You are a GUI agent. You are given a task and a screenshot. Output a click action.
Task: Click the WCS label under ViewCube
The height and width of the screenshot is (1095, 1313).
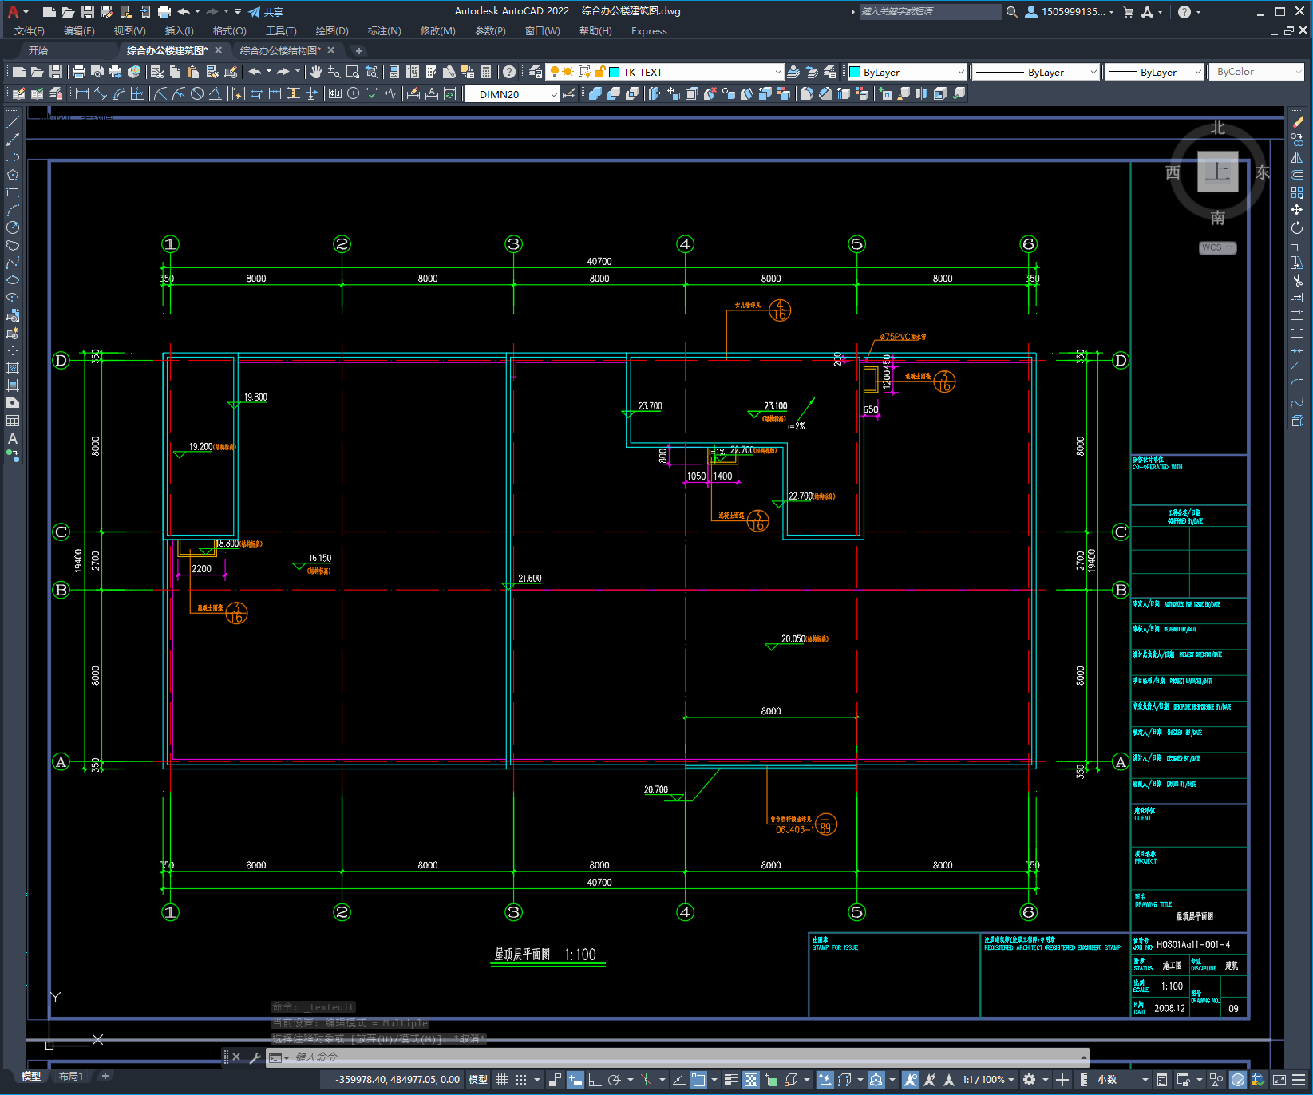tap(1217, 247)
